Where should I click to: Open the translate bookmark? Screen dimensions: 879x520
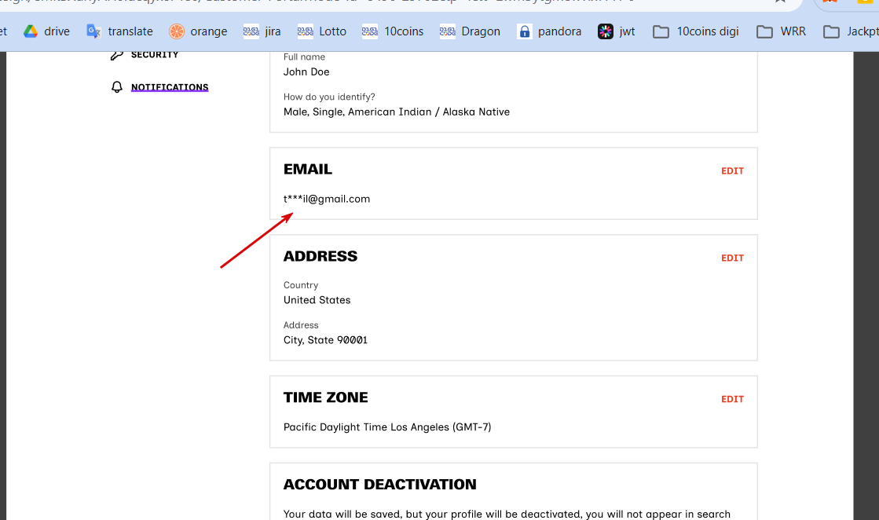[x=119, y=31]
